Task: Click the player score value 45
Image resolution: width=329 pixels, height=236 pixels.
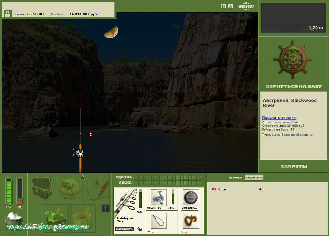Action: coord(261,189)
